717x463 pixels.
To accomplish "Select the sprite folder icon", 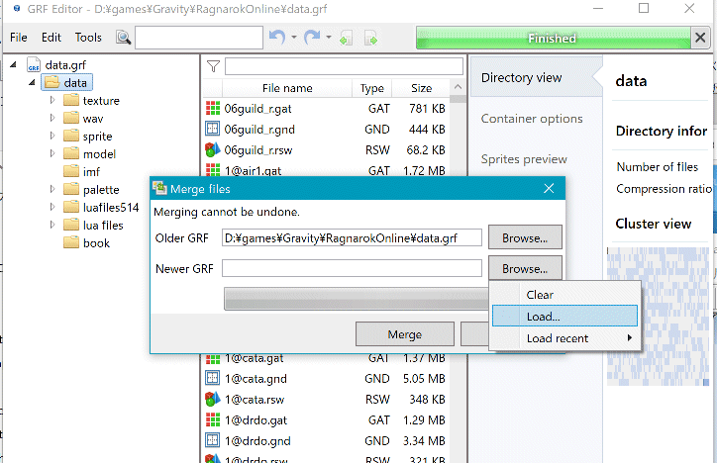I will click(x=71, y=136).
